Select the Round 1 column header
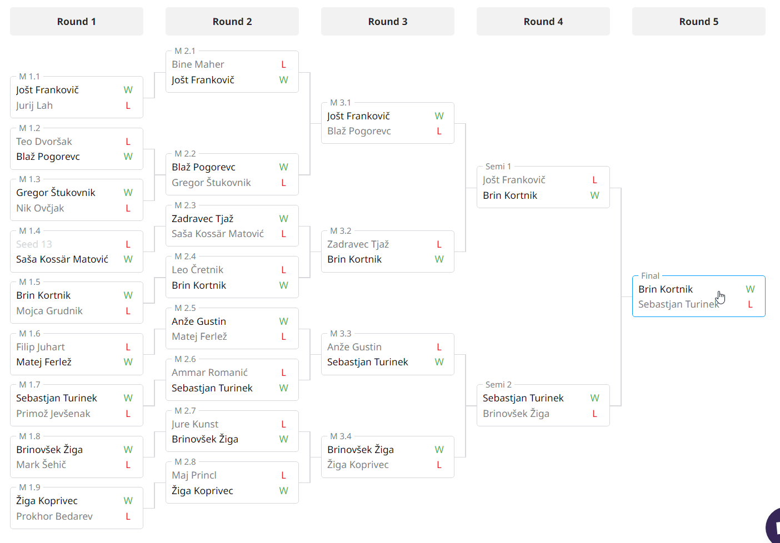This screenshot has height=543, width=780. [77, 22]
